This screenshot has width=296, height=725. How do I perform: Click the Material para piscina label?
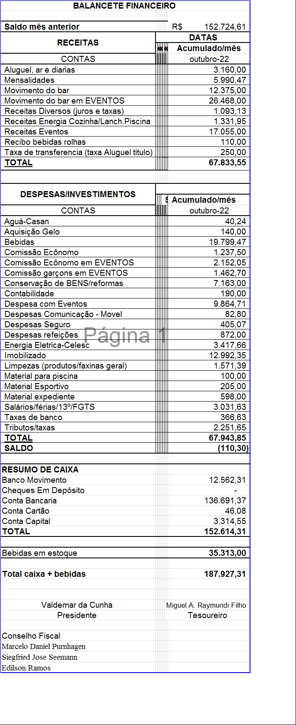click(41, 376)
